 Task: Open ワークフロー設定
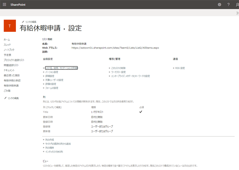coord(118,72)
